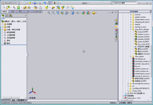Expand the 注解 tree node

[x=3, y=27]
